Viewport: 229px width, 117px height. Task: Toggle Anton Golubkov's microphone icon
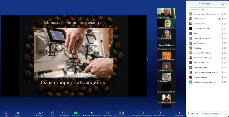pos(222,19)
